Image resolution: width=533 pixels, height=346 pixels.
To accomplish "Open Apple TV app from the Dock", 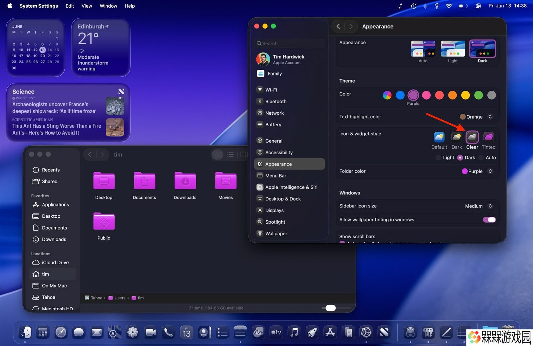I will (x=276, y=332).
